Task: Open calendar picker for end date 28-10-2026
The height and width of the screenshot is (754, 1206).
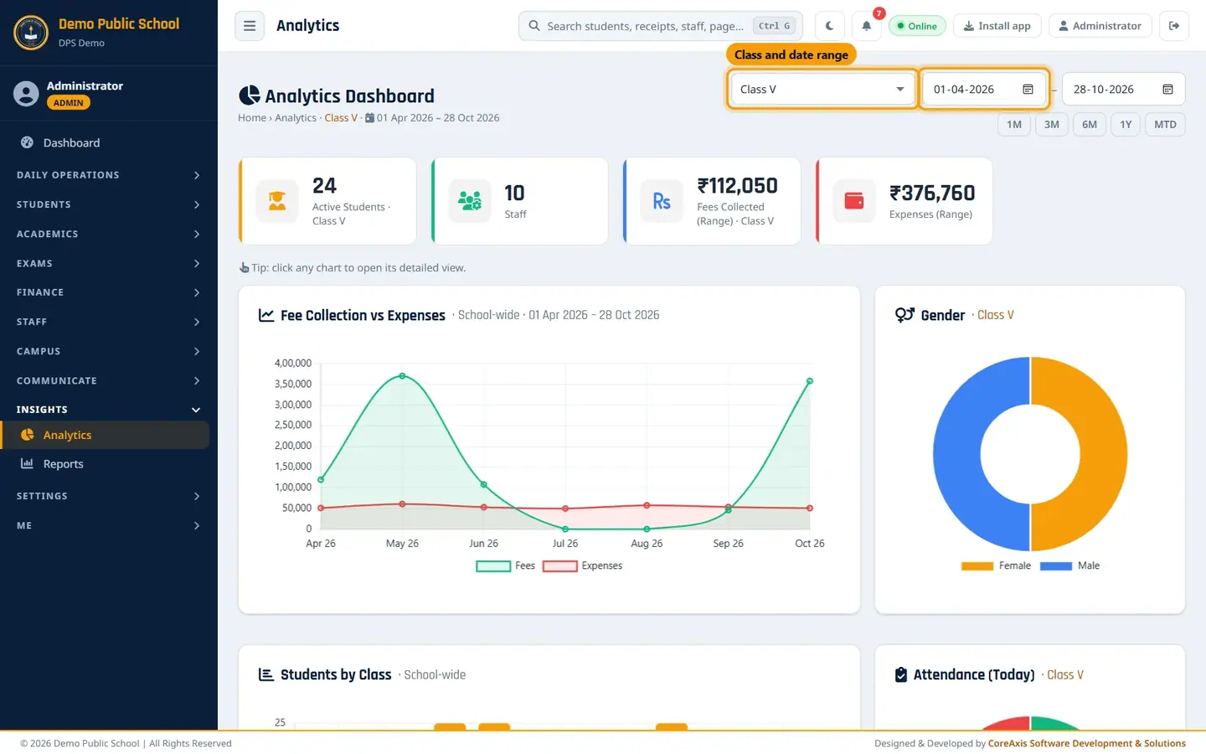Action: (1167, 90)
